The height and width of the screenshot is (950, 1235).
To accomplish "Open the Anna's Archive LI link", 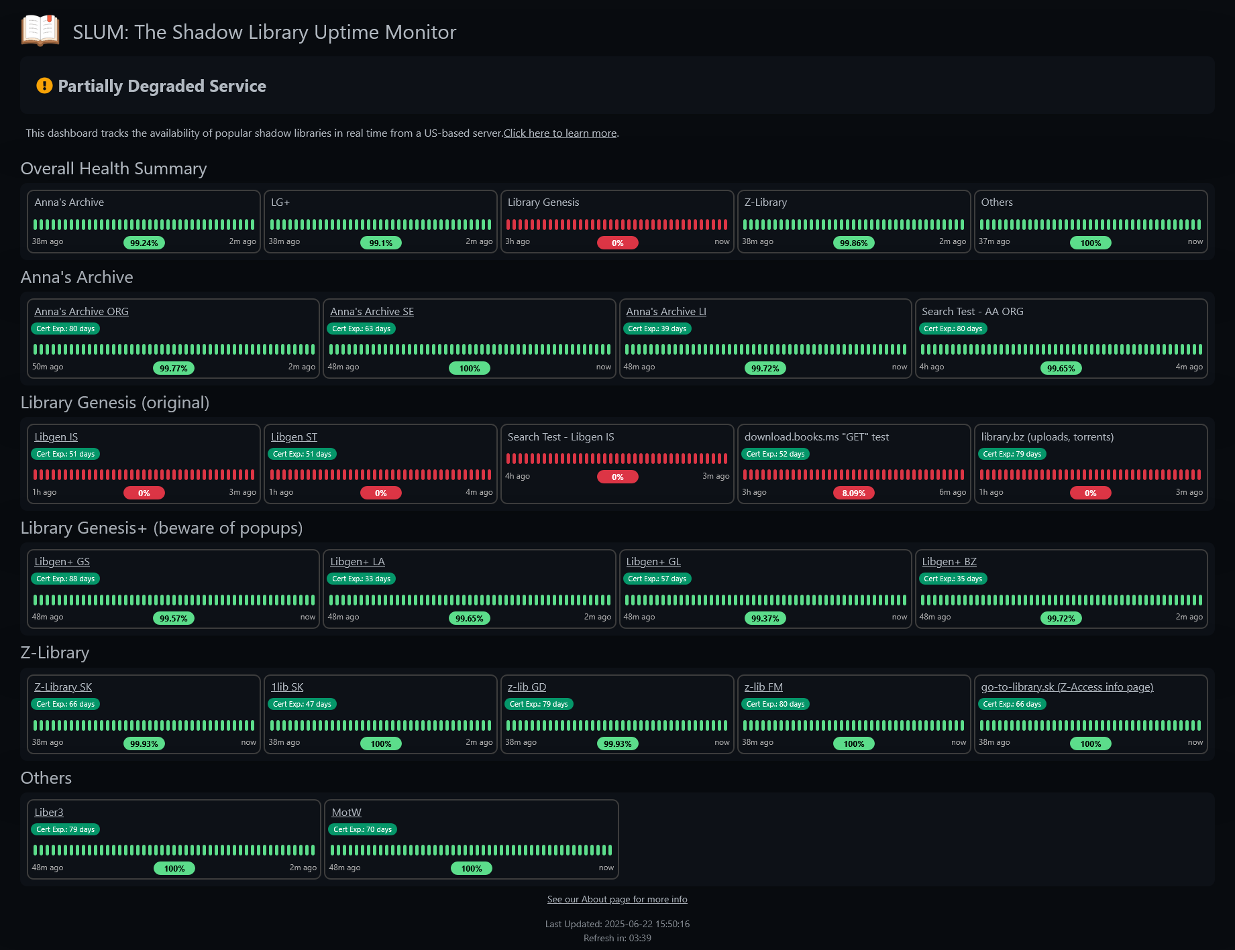I will point(666,311).
